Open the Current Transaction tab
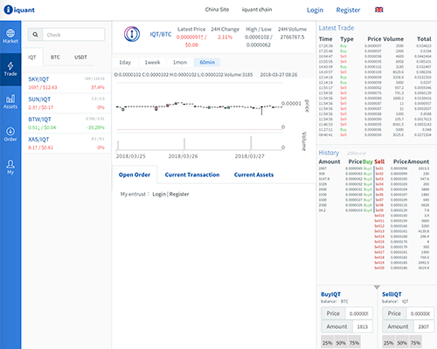This screenshot has width=437, height=349. tap(192, 174)
